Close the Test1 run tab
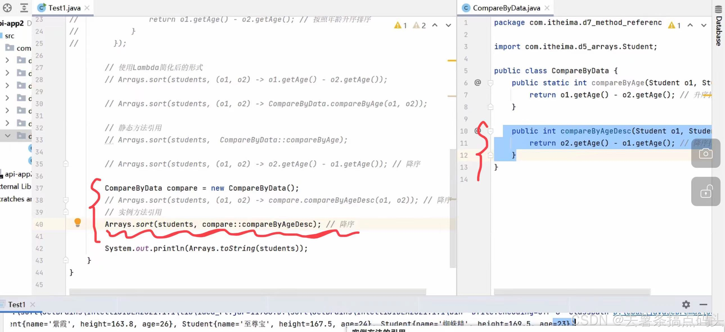Screen dimensions: 725x332 point(33,304)
